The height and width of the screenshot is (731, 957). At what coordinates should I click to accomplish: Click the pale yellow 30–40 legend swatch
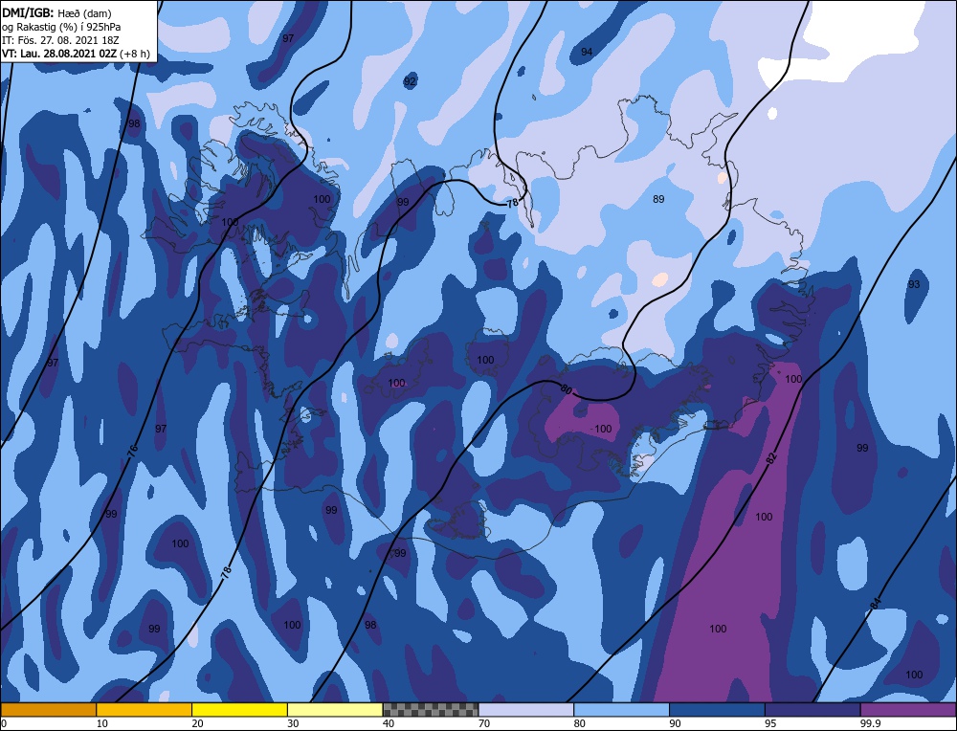[335, 710]
